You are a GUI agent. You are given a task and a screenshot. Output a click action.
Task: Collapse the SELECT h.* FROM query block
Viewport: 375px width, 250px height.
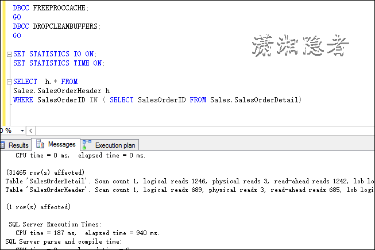click(x=9, y=82)
